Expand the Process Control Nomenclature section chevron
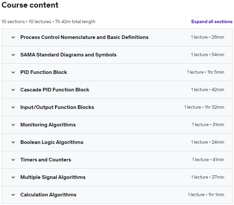Screen dimensions: 234x205 tap(13, 37)
